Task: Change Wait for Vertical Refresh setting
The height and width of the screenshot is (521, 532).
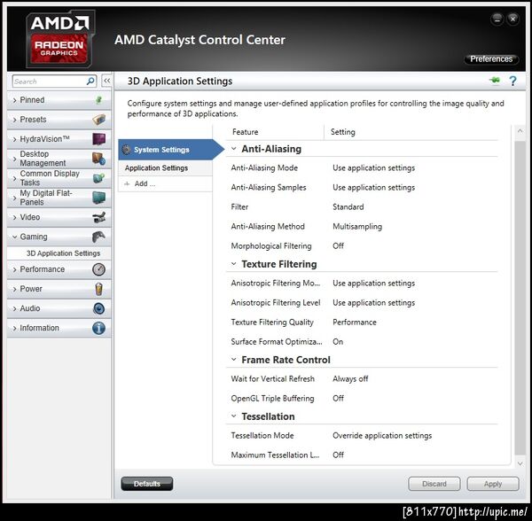Action: (x=350, y=378)
